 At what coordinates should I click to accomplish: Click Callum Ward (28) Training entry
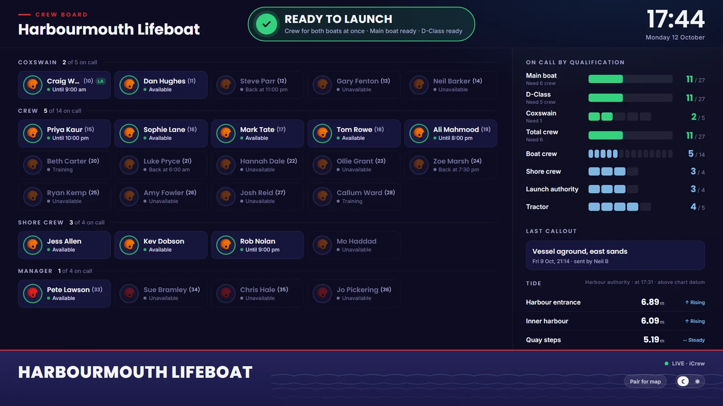pos(354,197)
